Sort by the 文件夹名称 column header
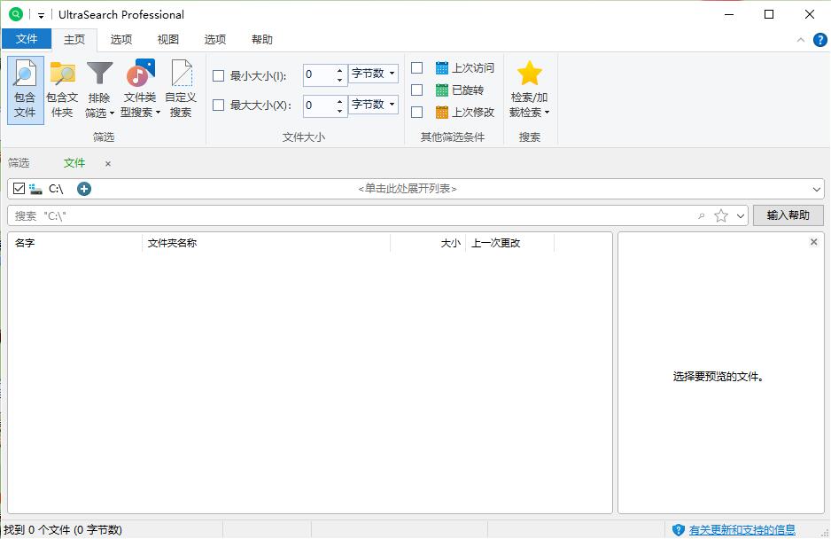Image resolution: width=831 pixels, height=539 pixels. (266, 243)
